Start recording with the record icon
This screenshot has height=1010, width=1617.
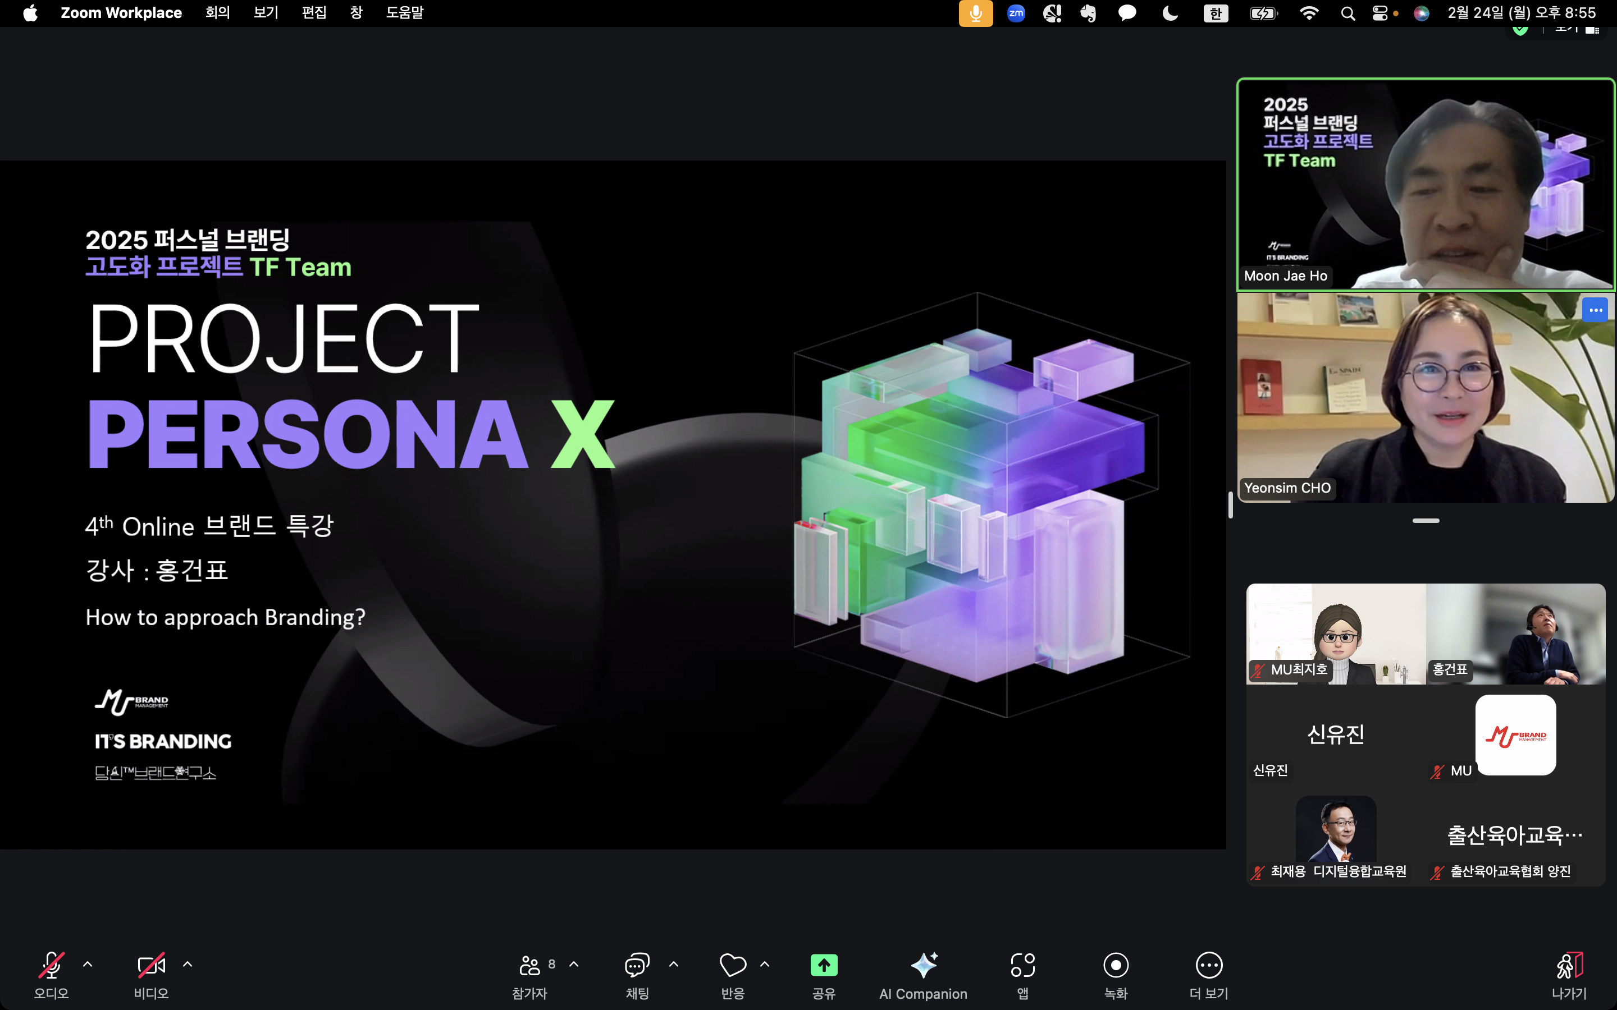1115,965
